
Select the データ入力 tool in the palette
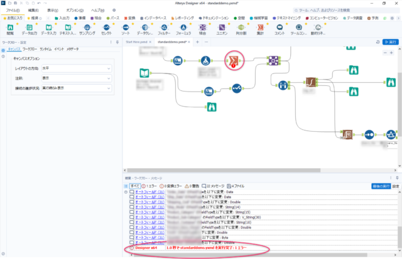point(49,29)
